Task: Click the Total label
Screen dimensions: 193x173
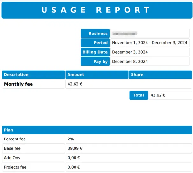Action: (139, 95)
